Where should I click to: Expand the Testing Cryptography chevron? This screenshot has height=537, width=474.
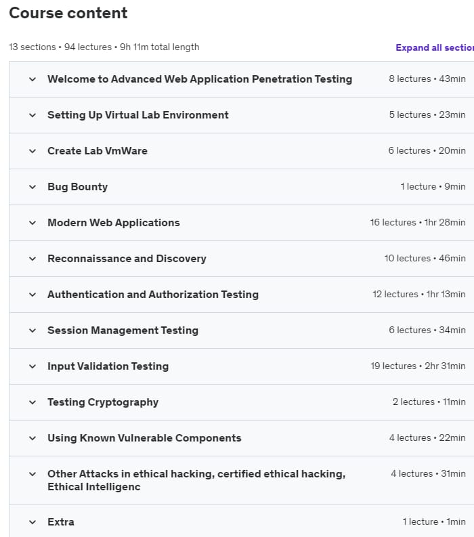coord(33,402)
